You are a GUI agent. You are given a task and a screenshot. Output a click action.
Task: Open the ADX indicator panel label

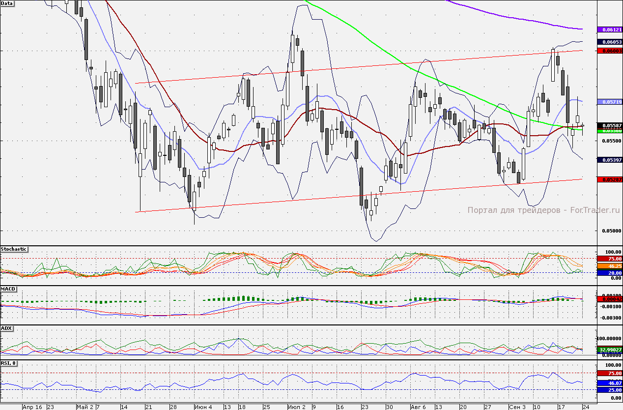pyautogui.click(x=6, y=327)
